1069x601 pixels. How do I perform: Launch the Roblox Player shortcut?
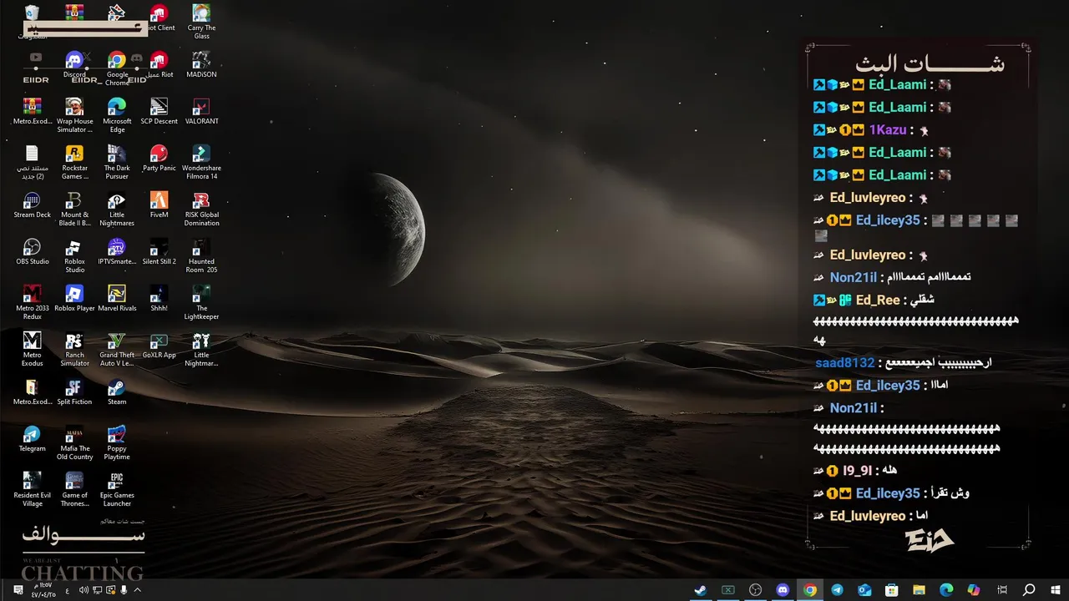click(x=74, y=298)
